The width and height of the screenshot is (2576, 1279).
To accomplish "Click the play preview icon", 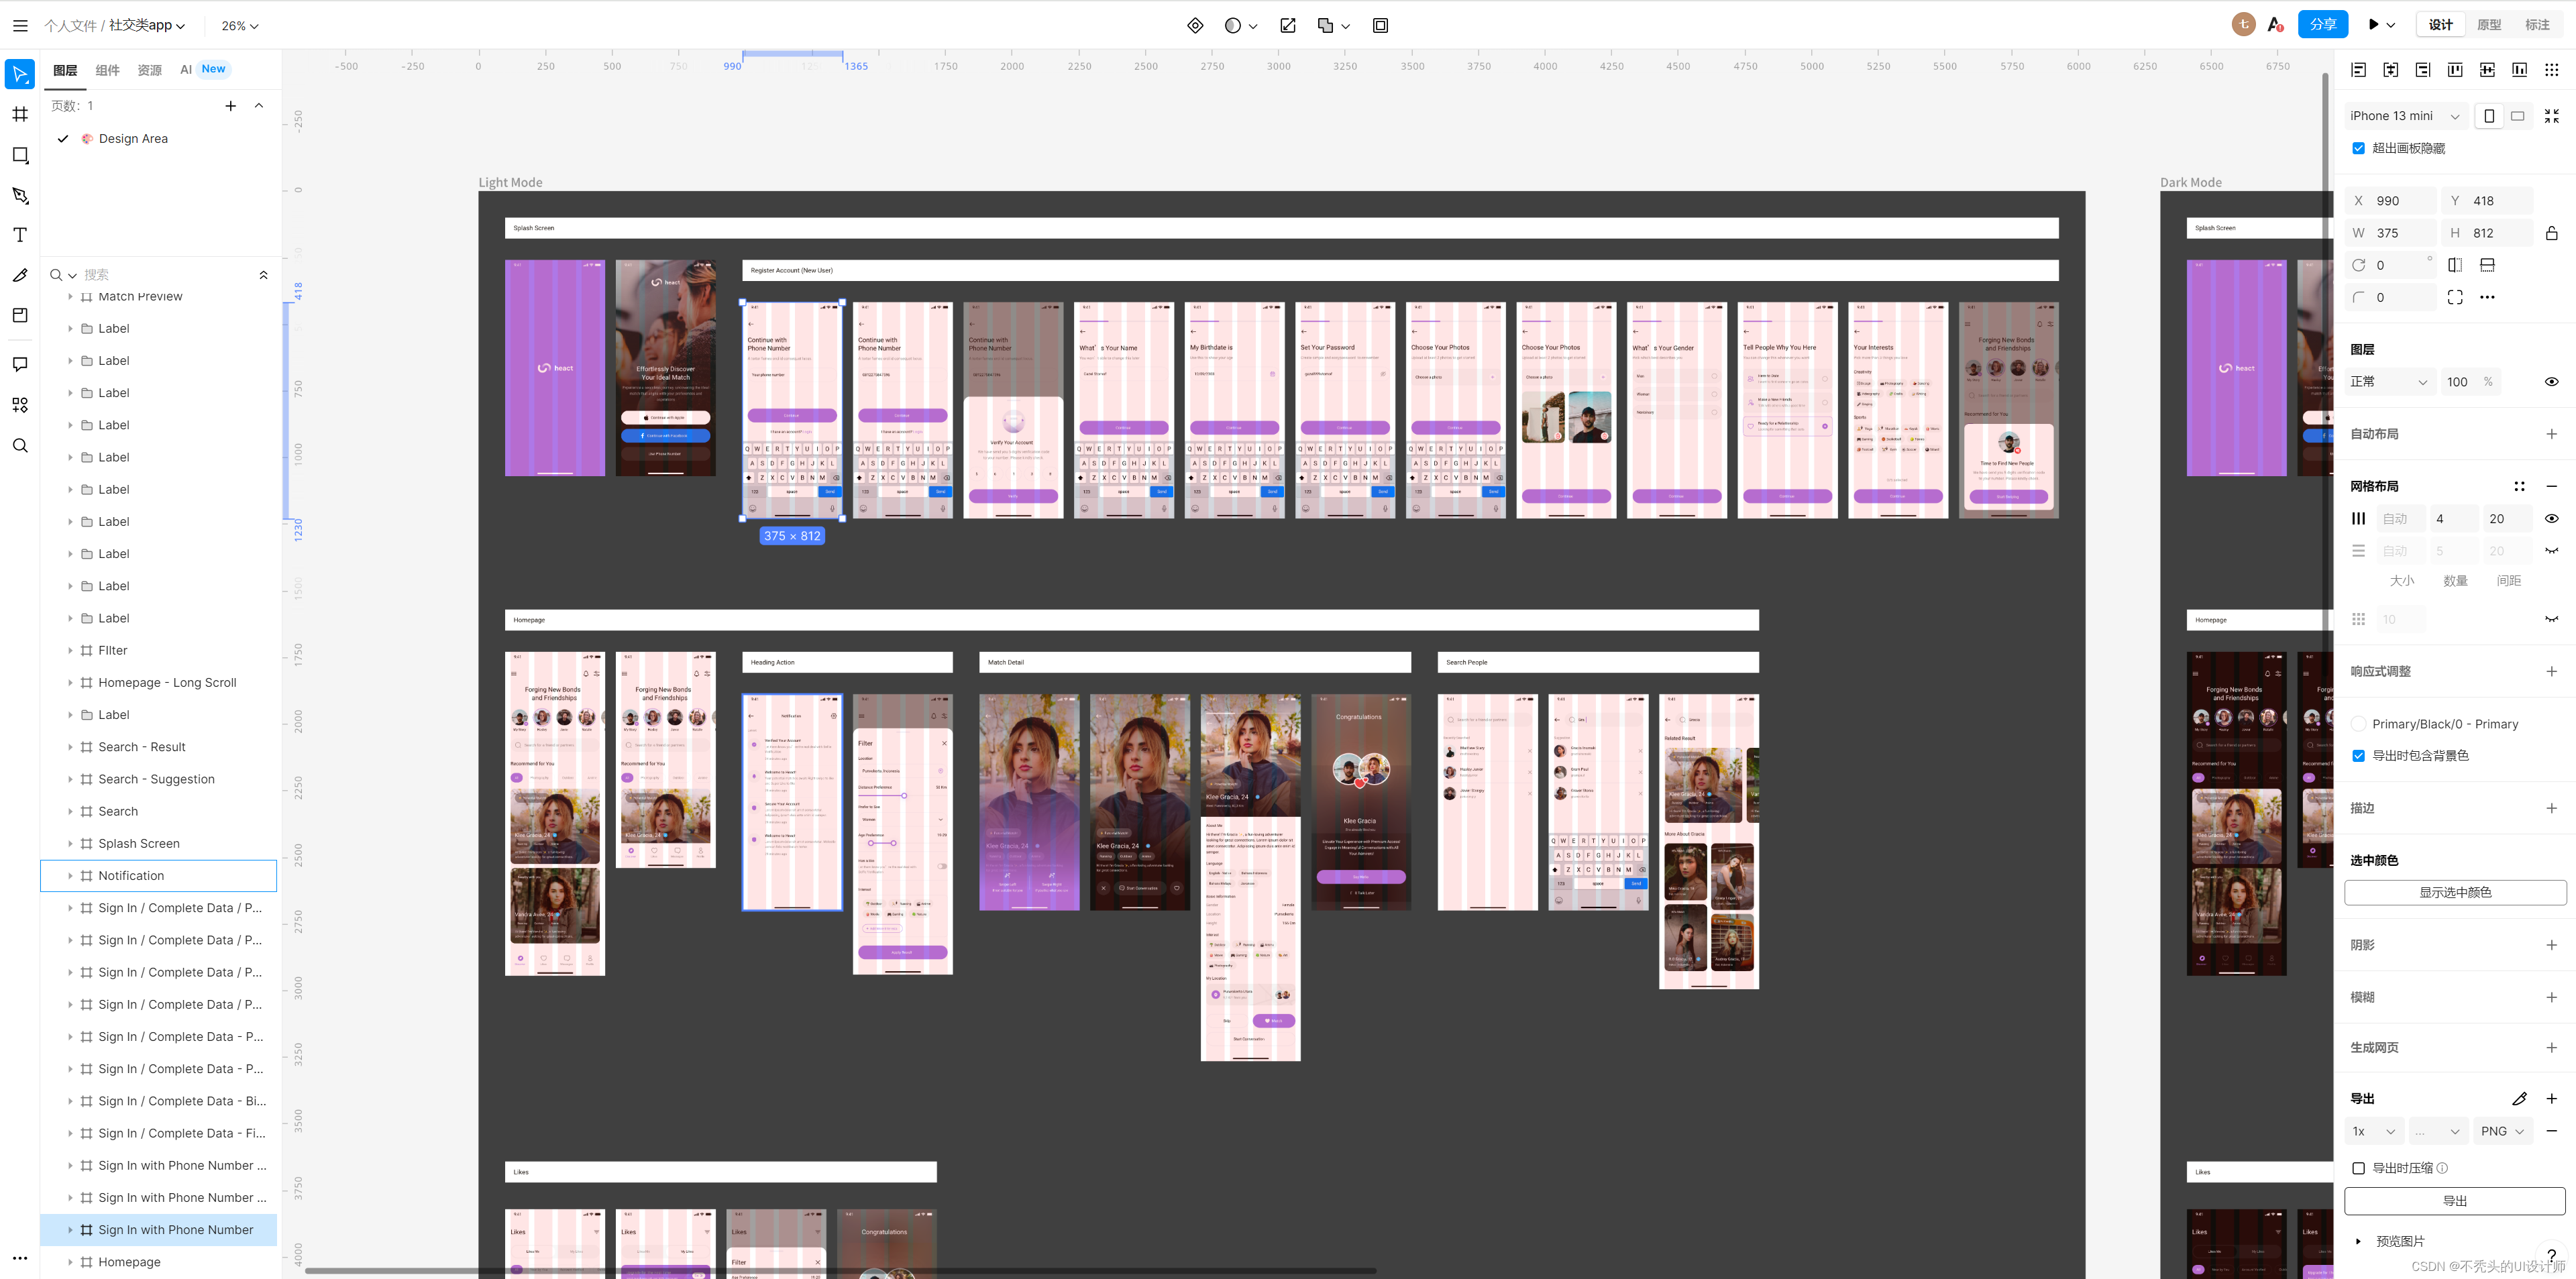I will [2373, 25].
